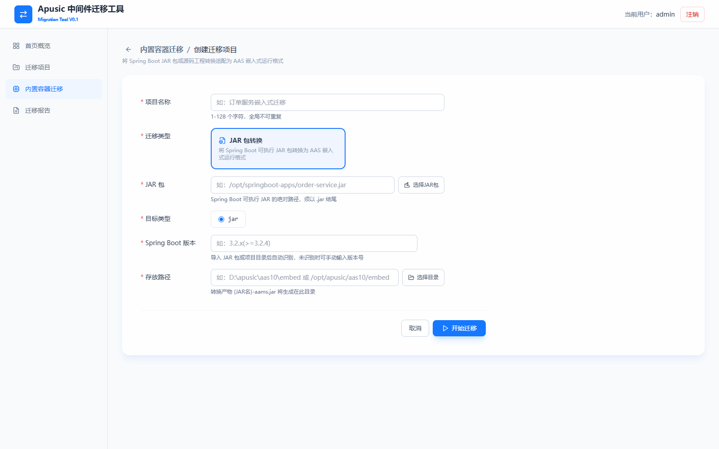Open 迁移报告 in the sidebar
This screenshot has width=719, height=449.
pyautogui.click(x=54, y=110)
